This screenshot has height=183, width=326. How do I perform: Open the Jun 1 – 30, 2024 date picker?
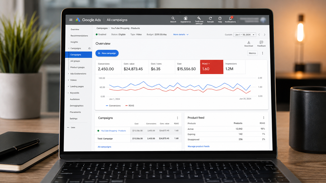click(244, 35)
